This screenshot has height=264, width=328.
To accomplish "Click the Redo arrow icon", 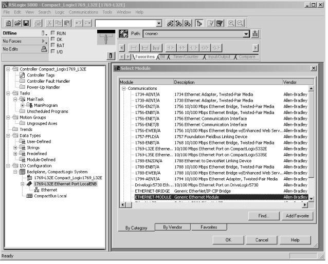I will tap(87, 23).
